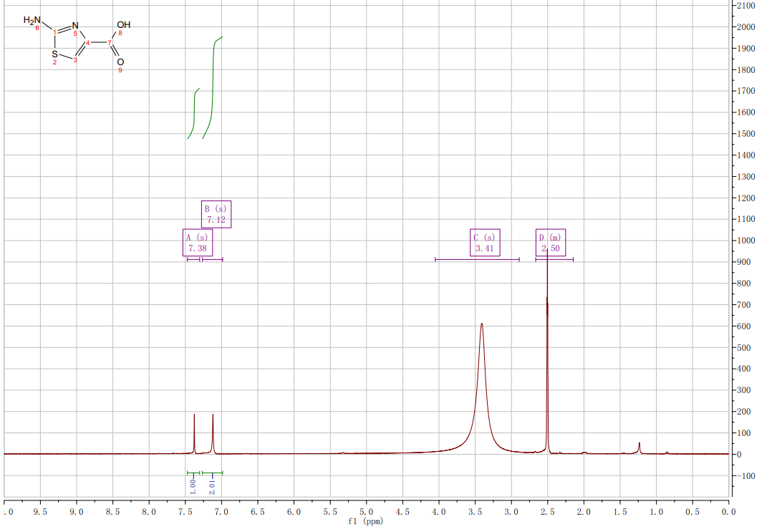
Task: Select the D (m) 2.50 multiplet box
Action: coord(551,243)
